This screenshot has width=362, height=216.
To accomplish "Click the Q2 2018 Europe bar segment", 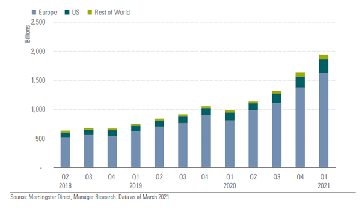I will tap(66, 152).
